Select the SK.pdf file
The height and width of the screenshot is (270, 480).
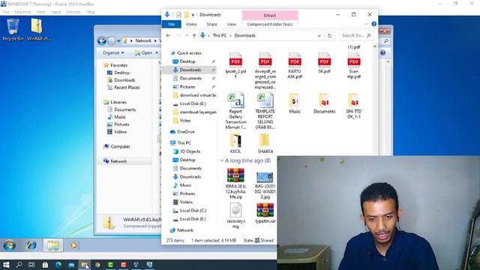(324, 63)
